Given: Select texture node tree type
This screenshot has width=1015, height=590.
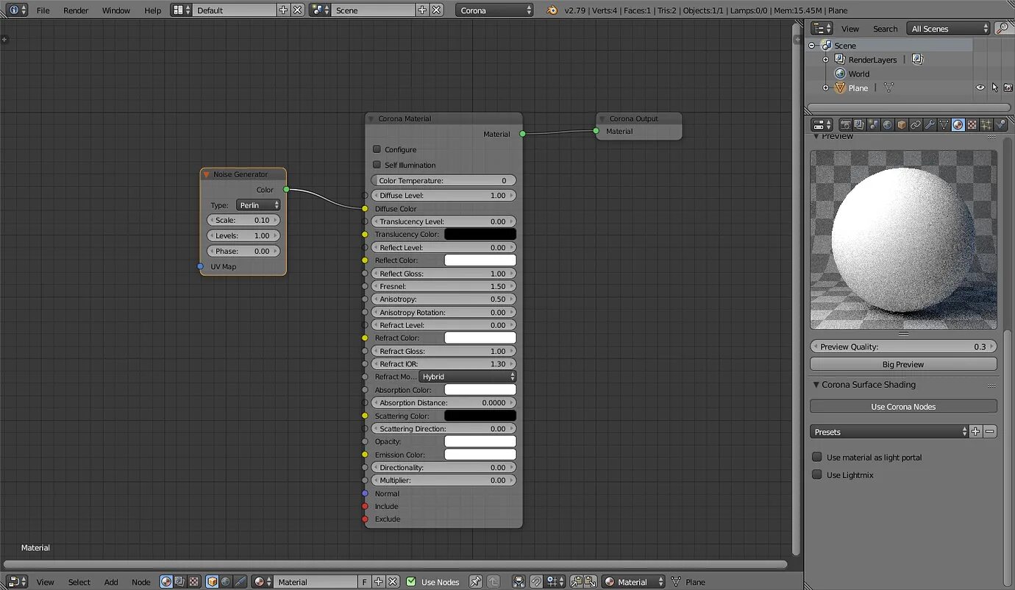Looking at the screenshot, I should point(193,582).
